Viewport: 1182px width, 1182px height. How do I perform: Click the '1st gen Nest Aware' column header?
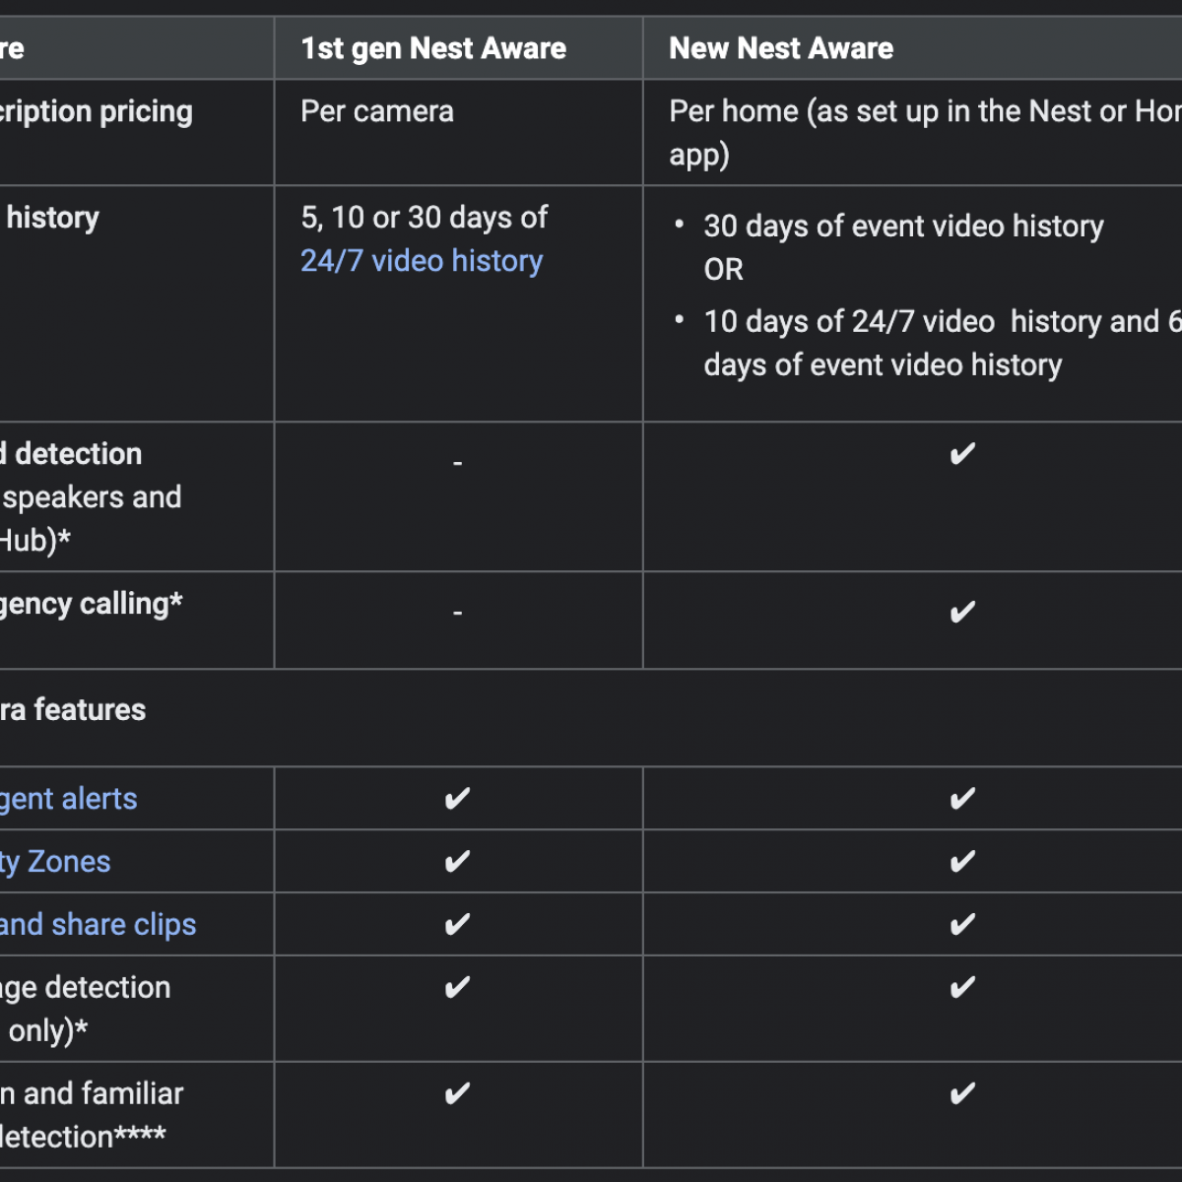coord(433,48)
